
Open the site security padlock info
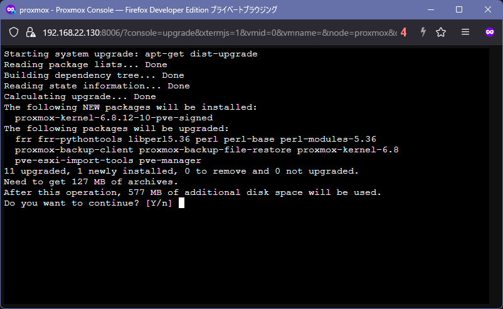point(31,32)
